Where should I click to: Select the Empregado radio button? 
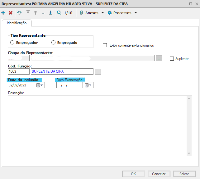pyautogui.click(x=54, y=43)
